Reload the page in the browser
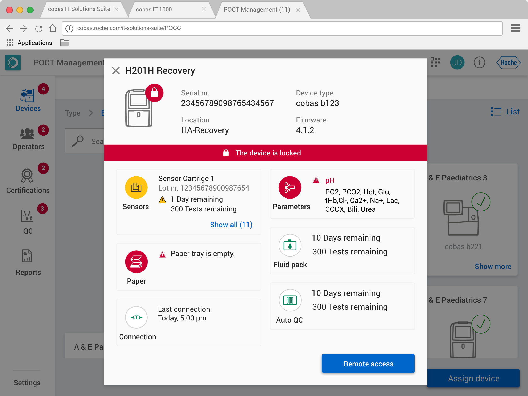The height and width of the screenshot is (396, 528). coord(39,28)
